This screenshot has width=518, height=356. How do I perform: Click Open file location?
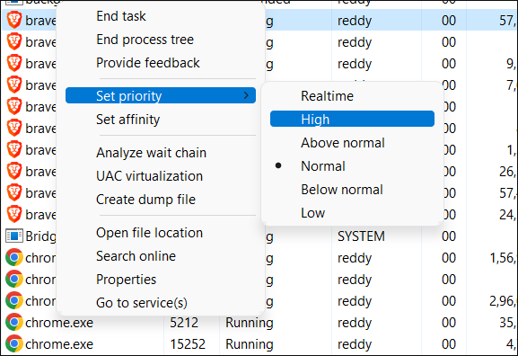(149, 233)
